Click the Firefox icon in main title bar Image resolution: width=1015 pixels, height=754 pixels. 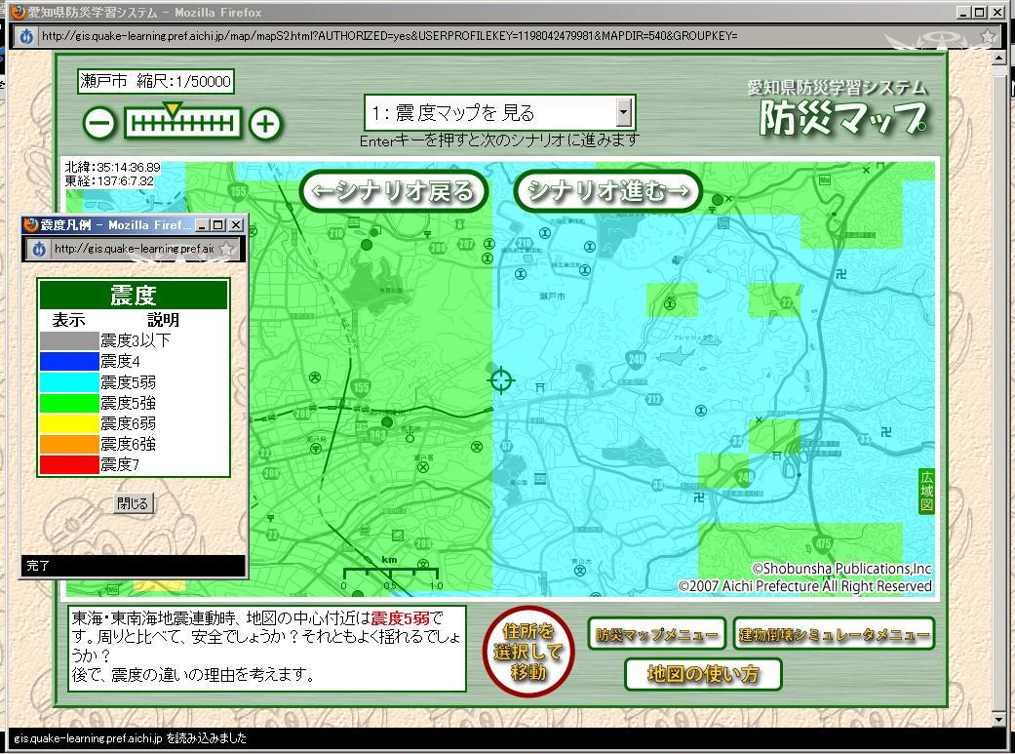click(x=19, y=12)
